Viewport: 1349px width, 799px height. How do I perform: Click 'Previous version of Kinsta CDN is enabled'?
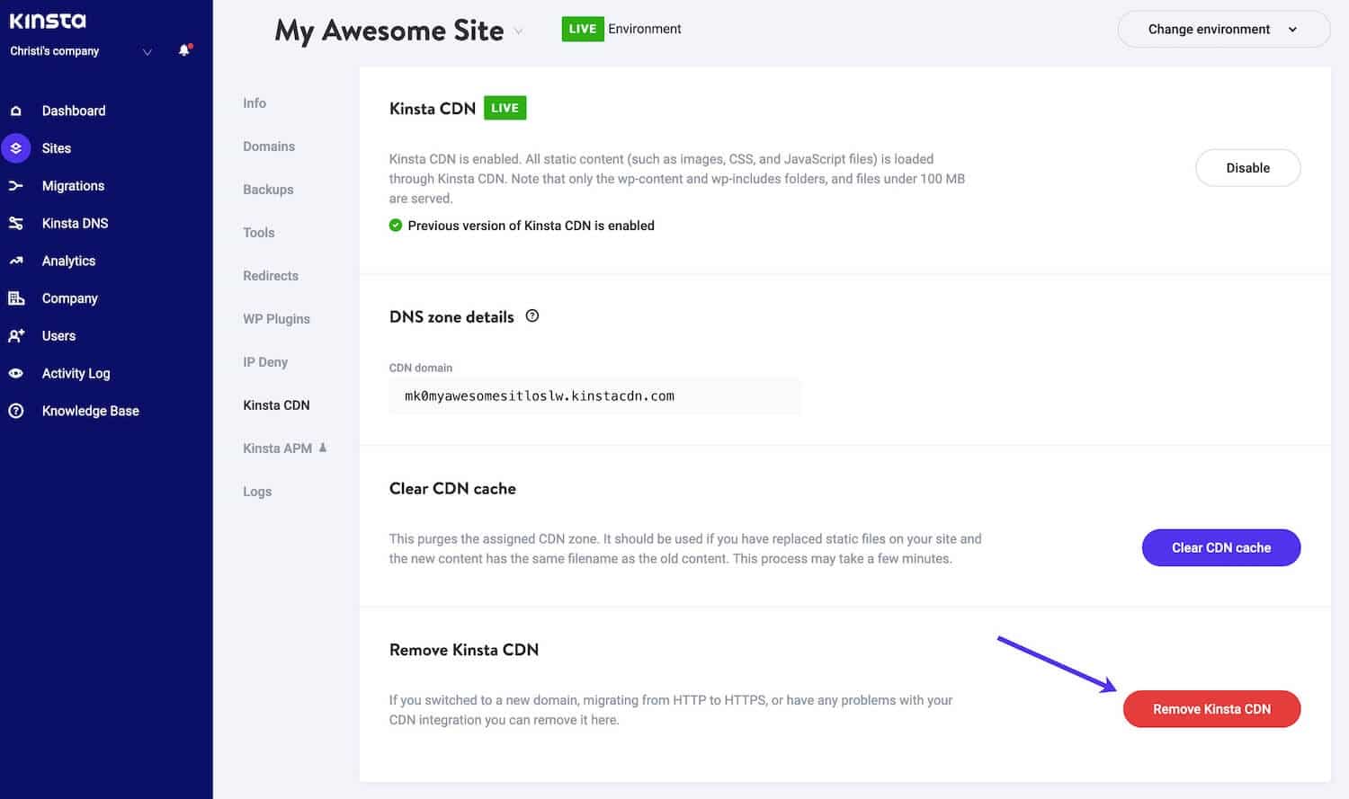[x=531, y=226]
